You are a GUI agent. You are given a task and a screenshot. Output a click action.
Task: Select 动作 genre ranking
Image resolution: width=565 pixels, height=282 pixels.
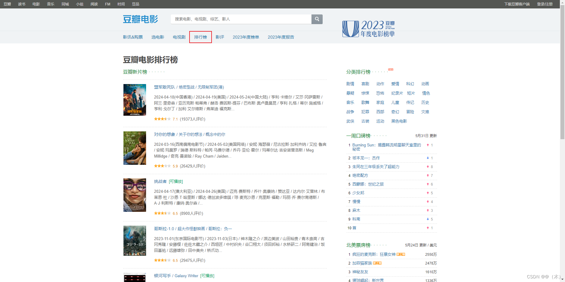coord(380,84)
